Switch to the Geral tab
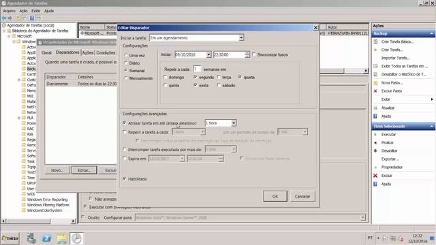The width and height of the screenshot is (436, 245). (46, 53)
